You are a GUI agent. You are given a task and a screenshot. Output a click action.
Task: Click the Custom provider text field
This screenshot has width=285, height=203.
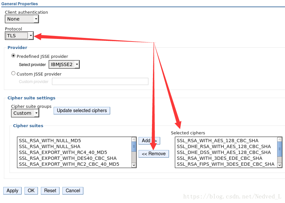pos(100,81)
